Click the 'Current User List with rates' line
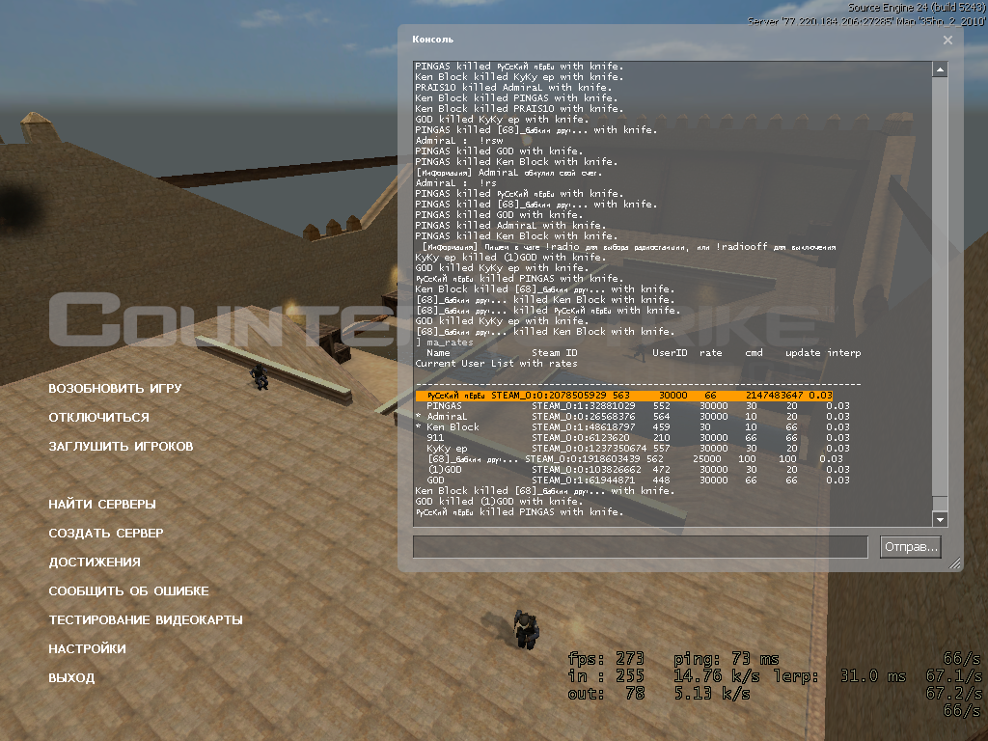 pyautogui.click(x=496, y=364)
